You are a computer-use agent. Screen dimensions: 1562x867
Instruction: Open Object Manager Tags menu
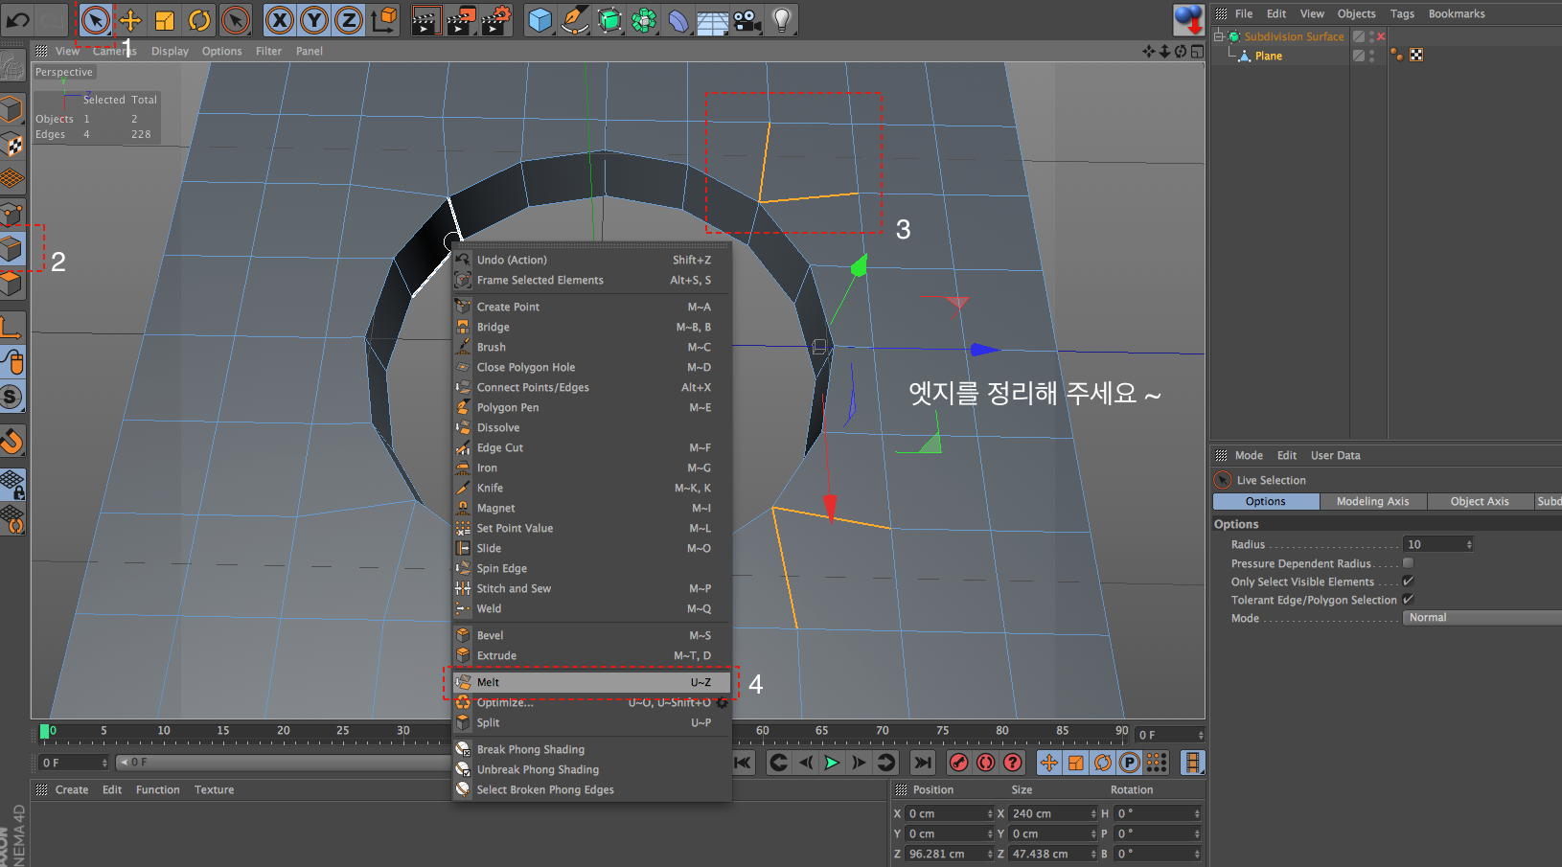pos(1402,13)
